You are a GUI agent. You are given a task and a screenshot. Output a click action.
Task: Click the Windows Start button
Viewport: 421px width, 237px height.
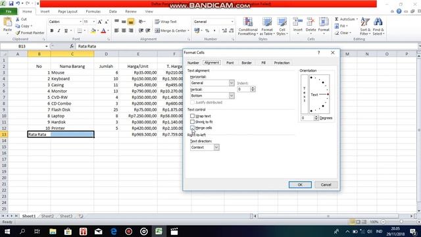tap(7, 231)
